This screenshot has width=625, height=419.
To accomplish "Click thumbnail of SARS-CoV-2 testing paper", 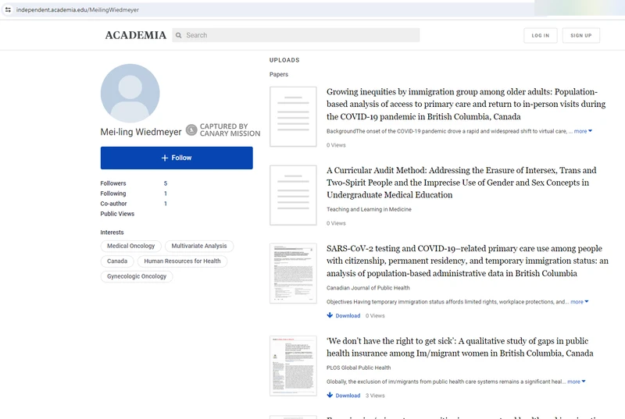I will pyautogui.click(x=293, y=273).
